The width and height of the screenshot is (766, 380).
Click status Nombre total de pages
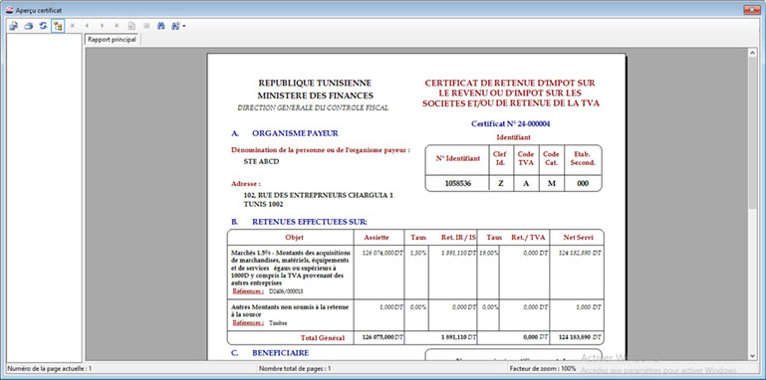point(295,369)
